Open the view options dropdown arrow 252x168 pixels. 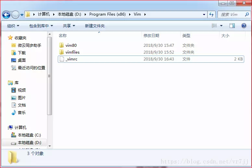point(221,26)
